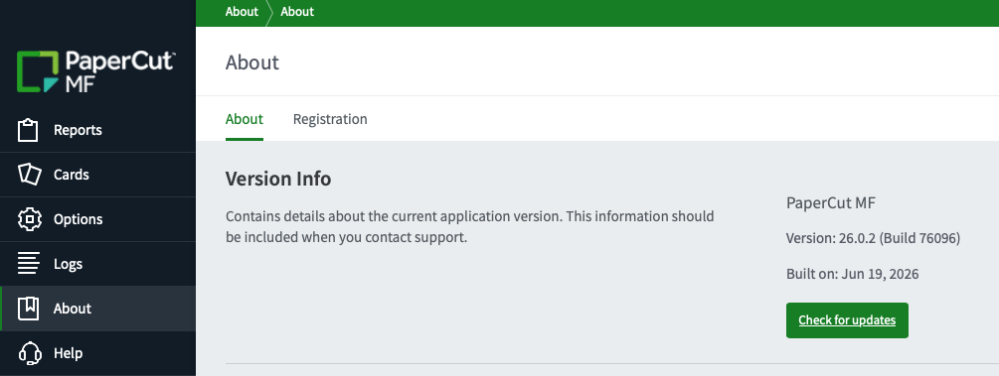Click the 'Contains details about the current' description
Viewport: 999px width, 376px height.
pos(469,227)
